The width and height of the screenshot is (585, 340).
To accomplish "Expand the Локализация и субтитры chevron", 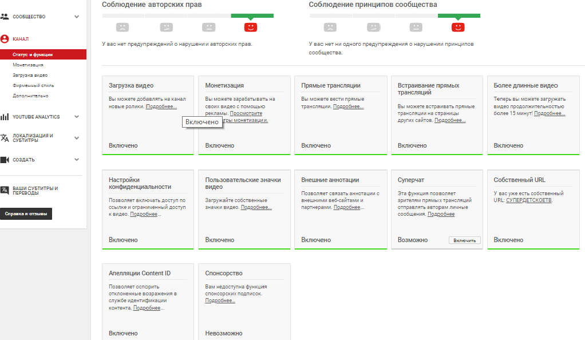I will coord(77,138).
